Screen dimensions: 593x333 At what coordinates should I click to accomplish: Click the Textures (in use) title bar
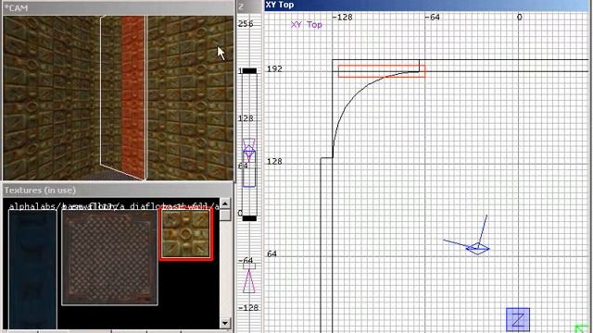click(x=118, y=191)
